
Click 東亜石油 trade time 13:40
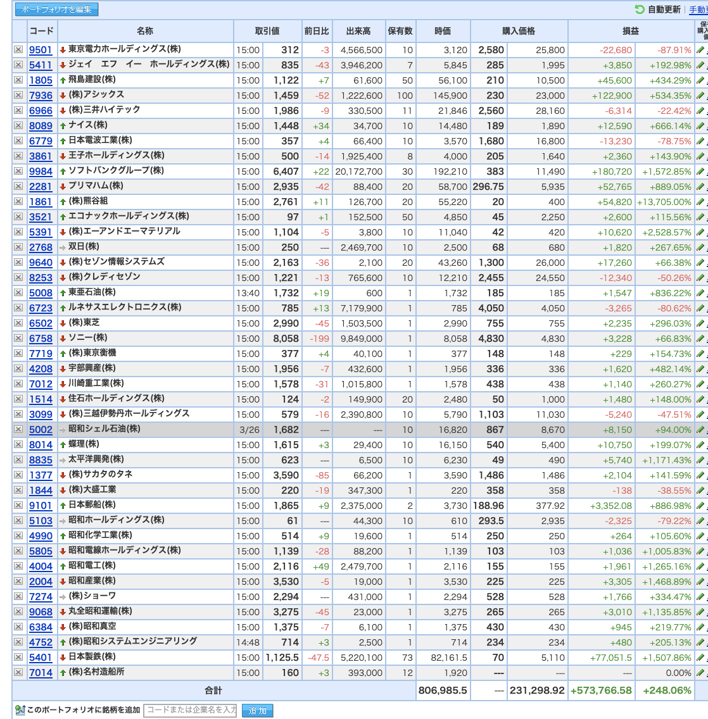point(248,293)
